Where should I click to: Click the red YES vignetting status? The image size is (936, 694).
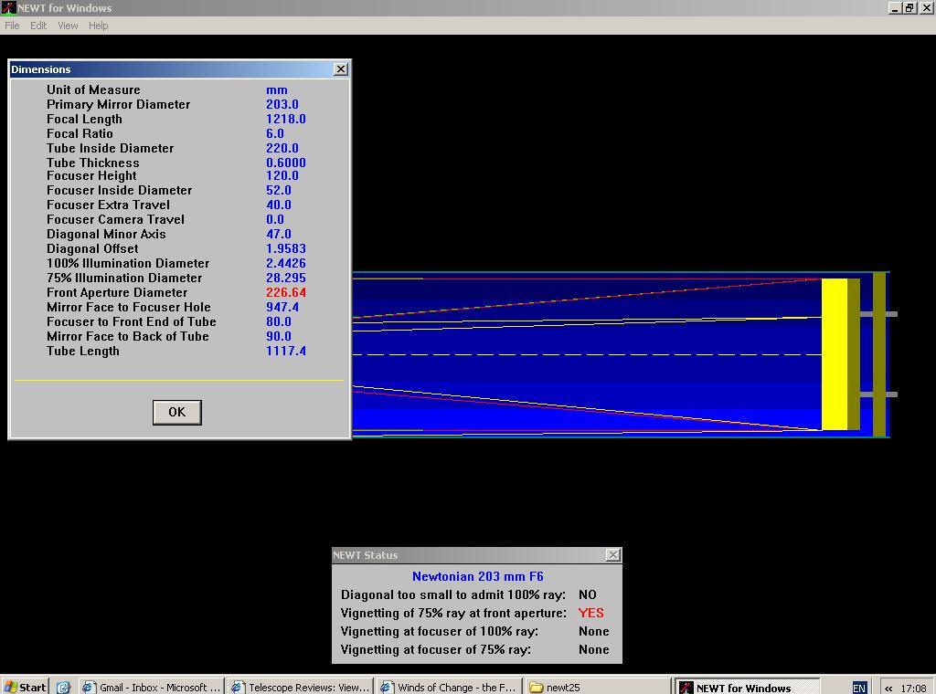point(591,613)
